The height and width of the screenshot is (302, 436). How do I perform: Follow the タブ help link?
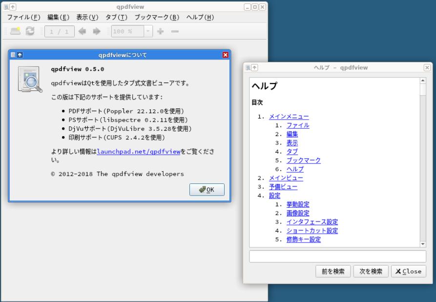292,152
